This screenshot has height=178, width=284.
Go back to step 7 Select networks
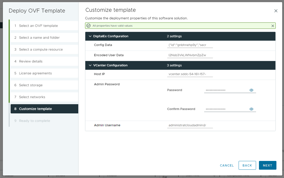[32, 97]
